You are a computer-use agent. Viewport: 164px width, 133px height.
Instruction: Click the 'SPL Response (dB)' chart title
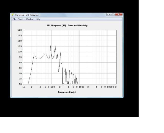56,25
